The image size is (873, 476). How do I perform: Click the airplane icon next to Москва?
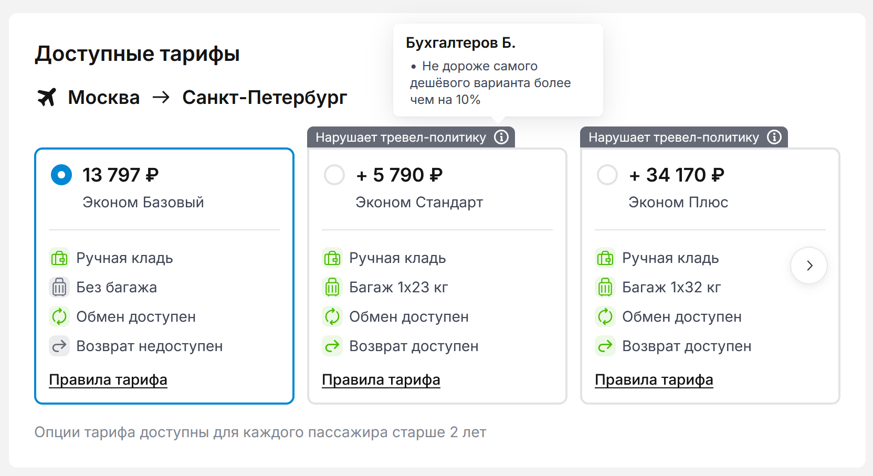[47, 97]
